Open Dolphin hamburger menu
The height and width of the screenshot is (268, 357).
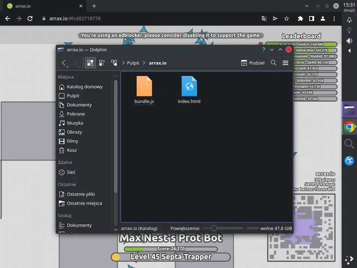coord(286,63)
